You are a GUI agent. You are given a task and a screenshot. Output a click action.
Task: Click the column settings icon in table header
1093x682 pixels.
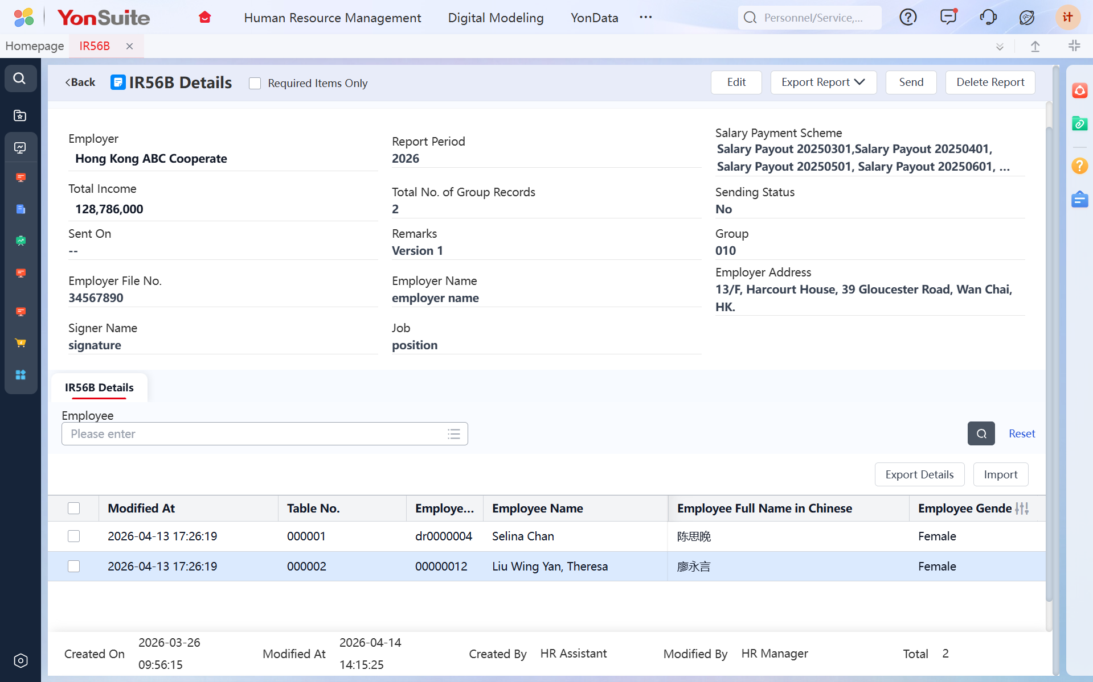(x=1022, y=509)
